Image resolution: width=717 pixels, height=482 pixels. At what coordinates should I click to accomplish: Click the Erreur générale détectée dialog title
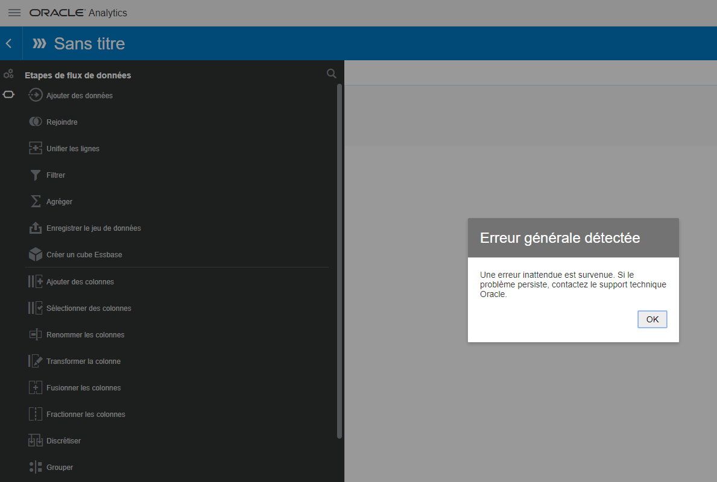tap(560, 238)
